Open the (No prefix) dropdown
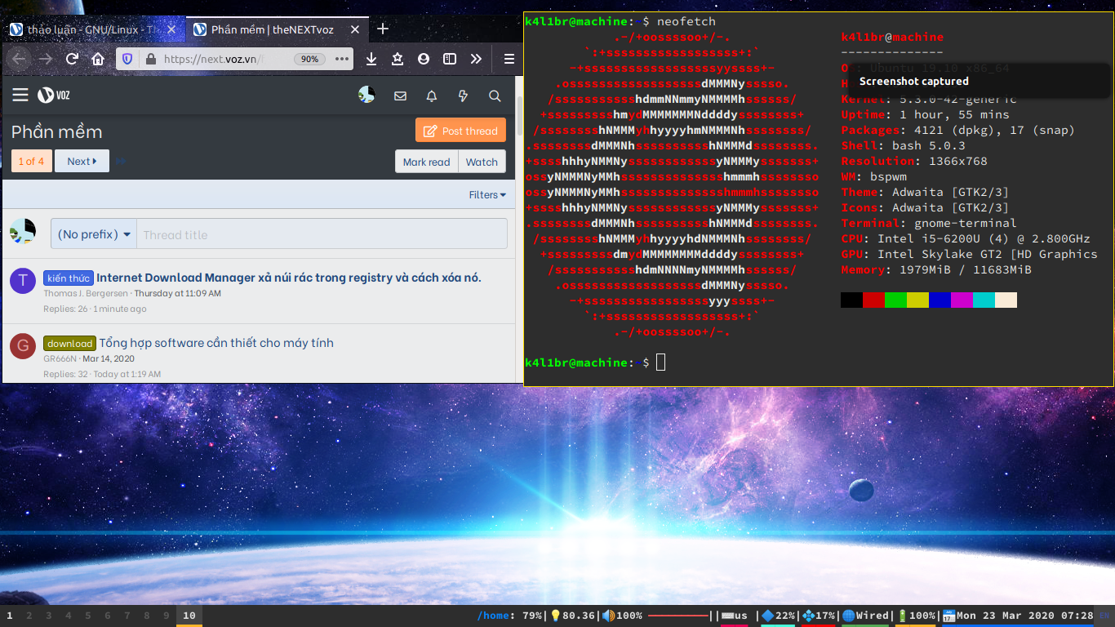This screenshot has width=1115, height=627. point(94,234)
